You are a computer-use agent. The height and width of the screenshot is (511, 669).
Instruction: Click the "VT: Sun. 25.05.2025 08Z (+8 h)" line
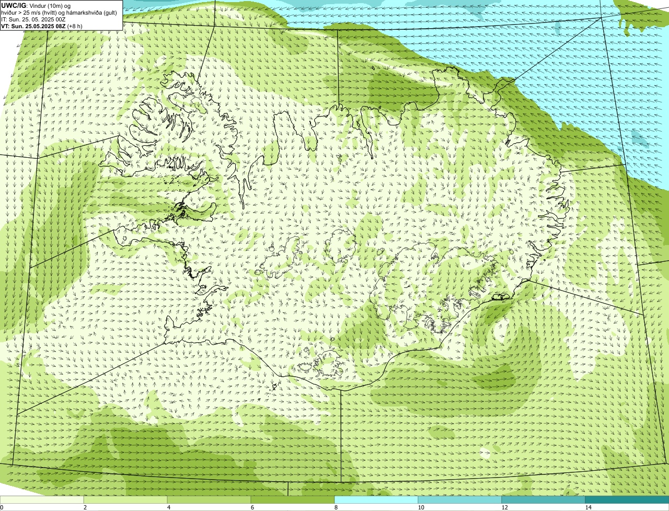41,26
